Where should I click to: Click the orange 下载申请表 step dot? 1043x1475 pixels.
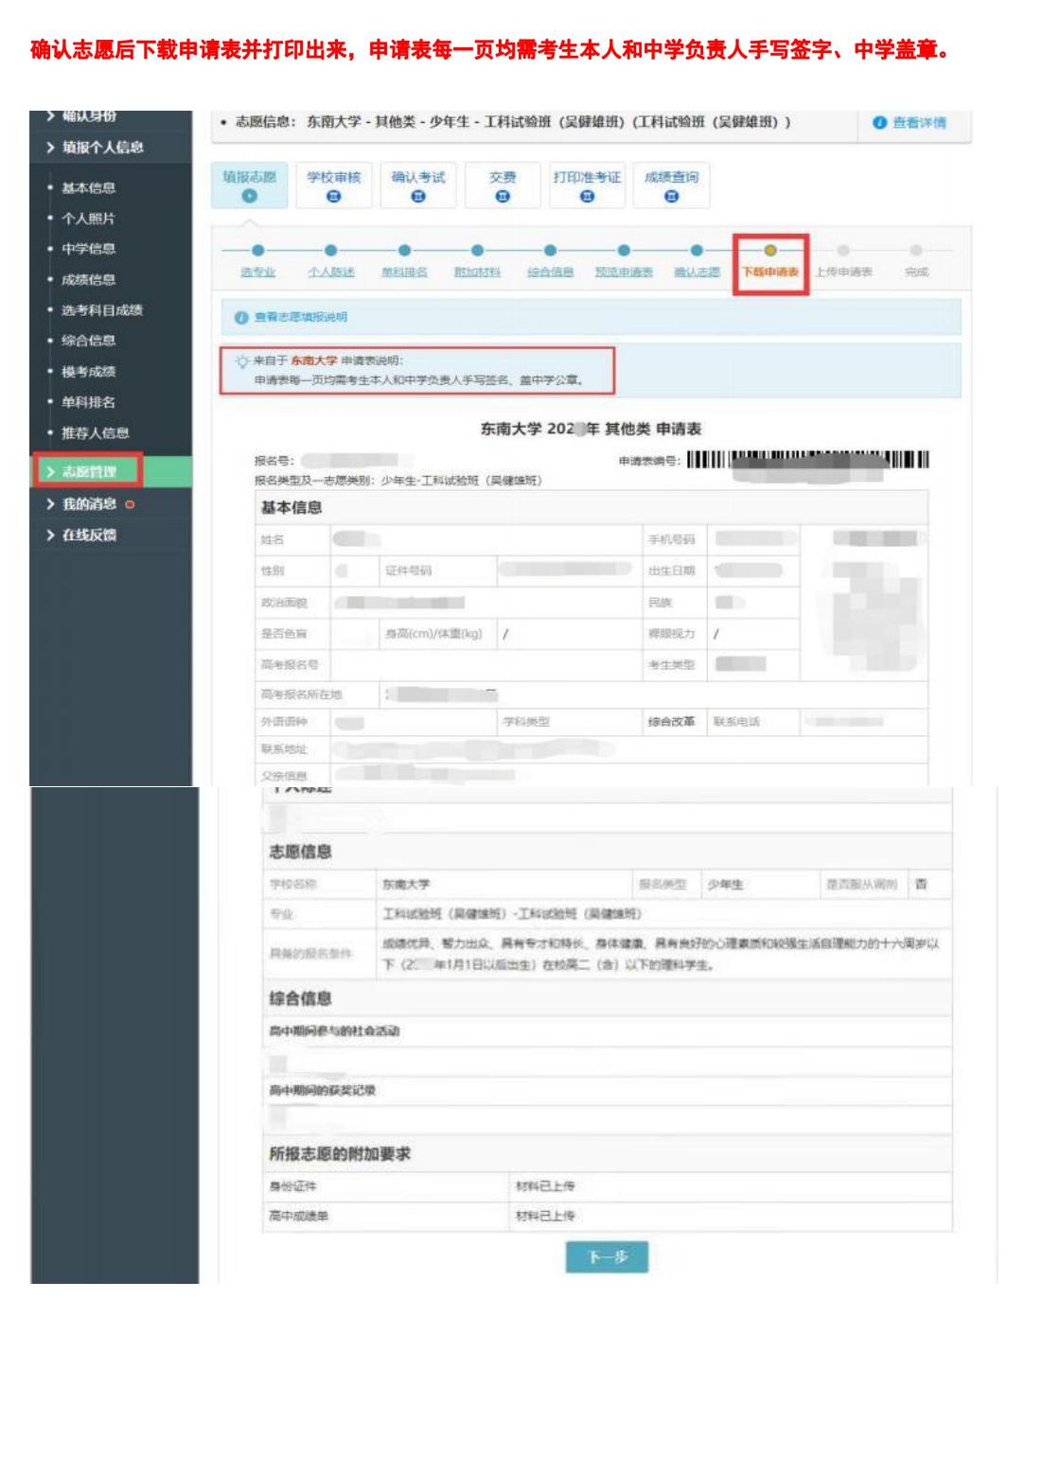pos(770,251)
